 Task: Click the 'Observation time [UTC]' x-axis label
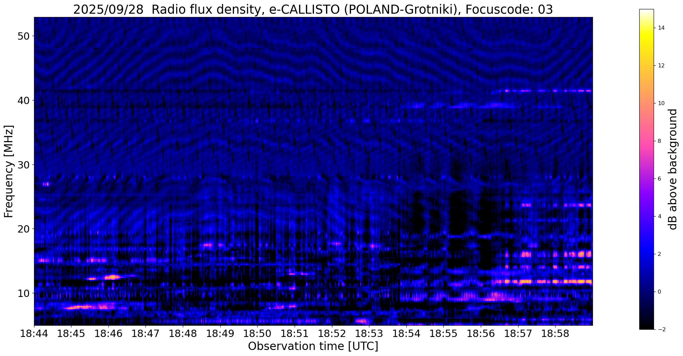(x=313, y=346)
